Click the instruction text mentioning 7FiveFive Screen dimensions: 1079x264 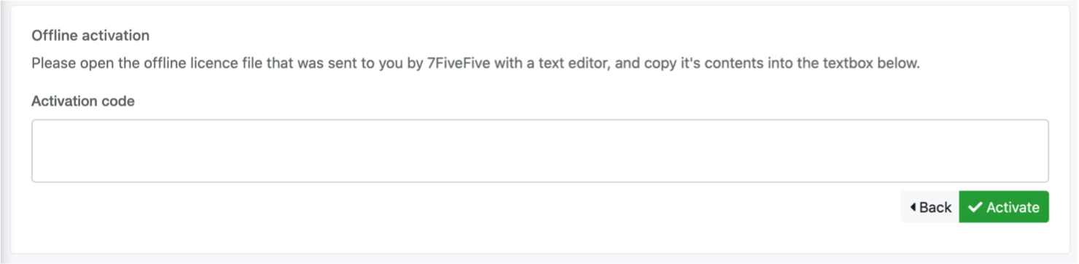(475, 63)
